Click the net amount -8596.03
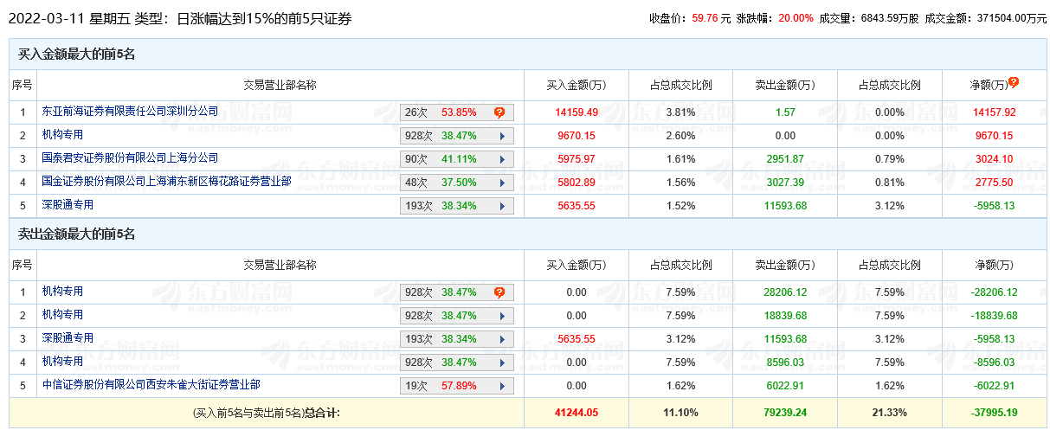 pos(994,363)
